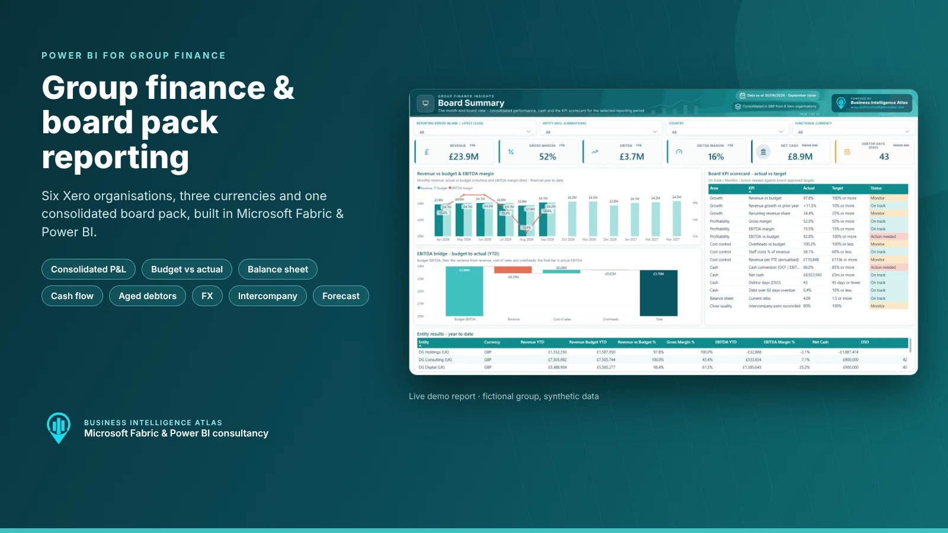The image size is (948, 533).
Task: Click the Staff costs % of revenue row
Action: point(808,252)
